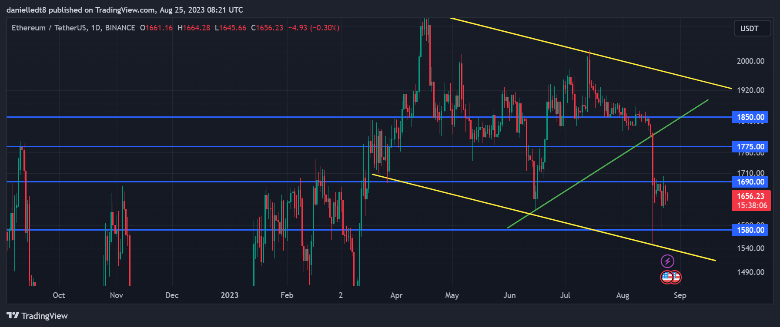The height and width of the screenshot is (327, 780).
Task: Click the published-by header text
Action: coord(125,10)
